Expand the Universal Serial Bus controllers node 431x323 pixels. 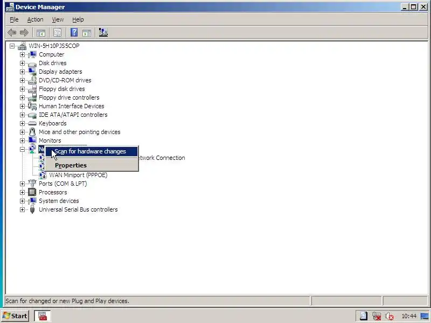[x=22, y=209]
